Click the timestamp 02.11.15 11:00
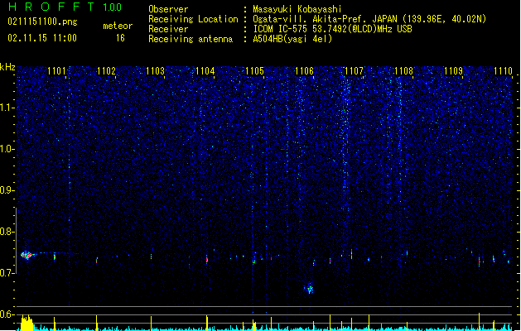 point(42,38)
